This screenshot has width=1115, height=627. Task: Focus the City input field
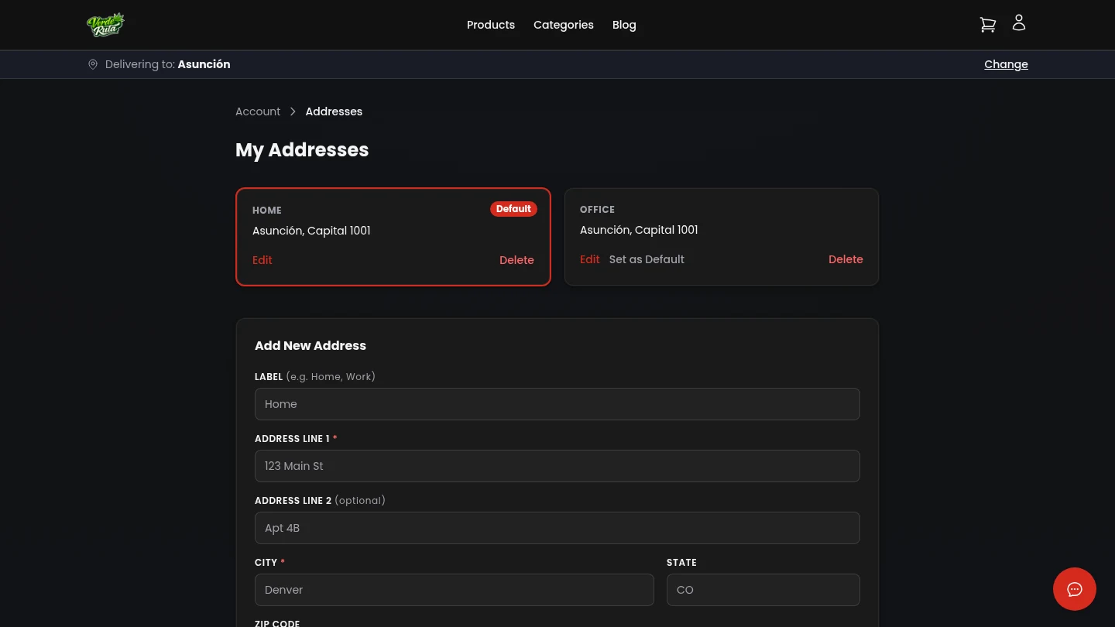[x=454, y=590]
